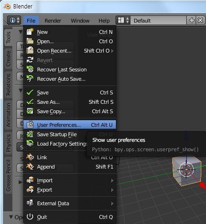The width and height of the screenshot is (206, 224).
Task: Click the Quit power icon
Action: 30,216
